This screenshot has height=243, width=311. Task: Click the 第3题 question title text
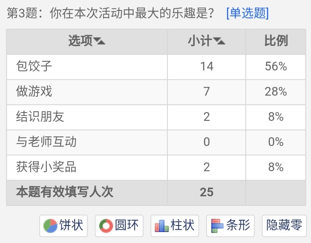coord(110,13)
